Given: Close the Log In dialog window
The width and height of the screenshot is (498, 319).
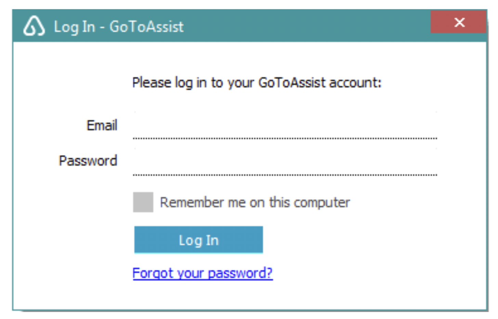Looking at the screenshot, I should [459, 22].
